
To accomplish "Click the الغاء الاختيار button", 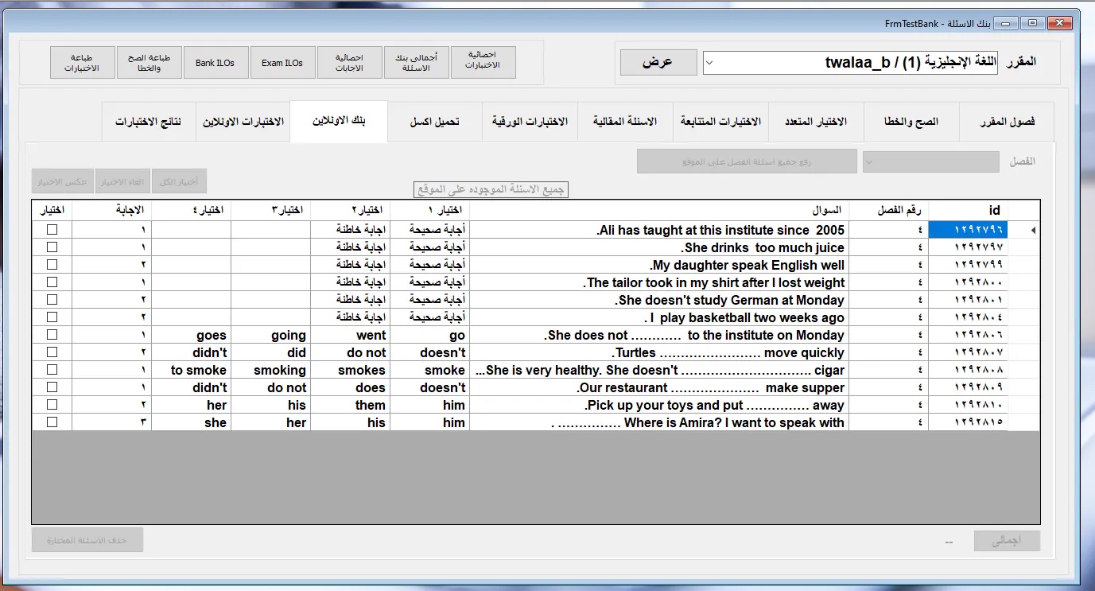I will 123,181.
